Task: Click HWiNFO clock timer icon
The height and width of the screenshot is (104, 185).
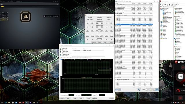Action: point(147,90)
